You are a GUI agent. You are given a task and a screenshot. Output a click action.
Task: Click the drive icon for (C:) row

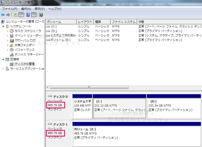(48, 27)
